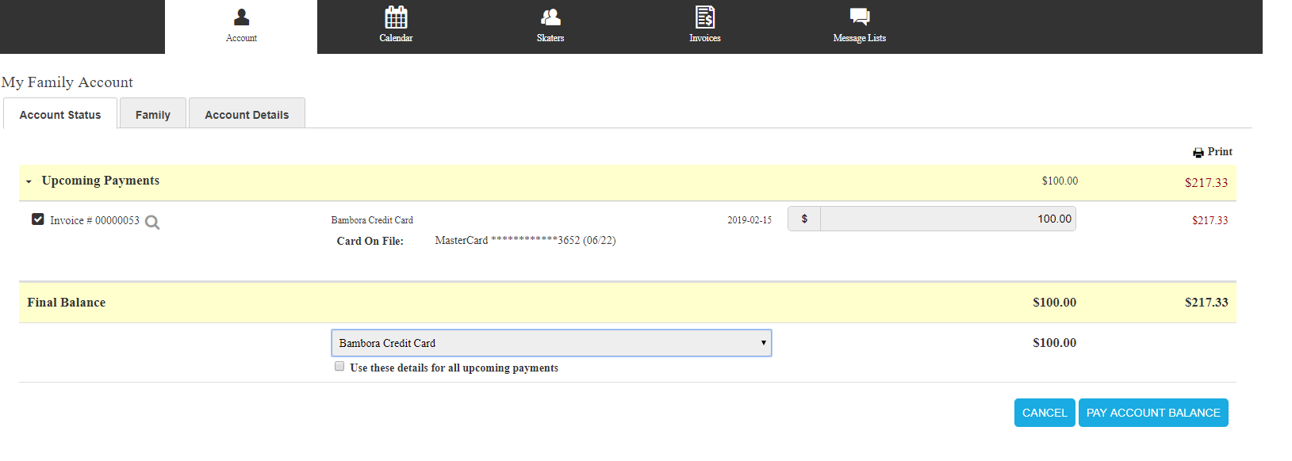Click the 100.00 payment amount input field

(x=948, y=219)
